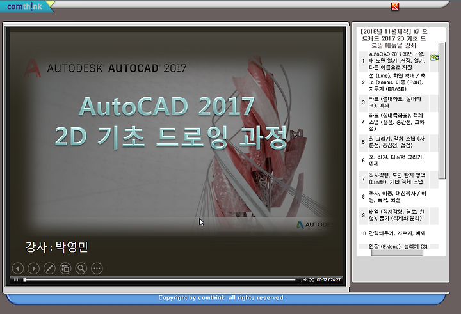Select the magnifier zoom tool in slide controls
The width and height of the screenshot is (461, 314).
click(81, 269)
